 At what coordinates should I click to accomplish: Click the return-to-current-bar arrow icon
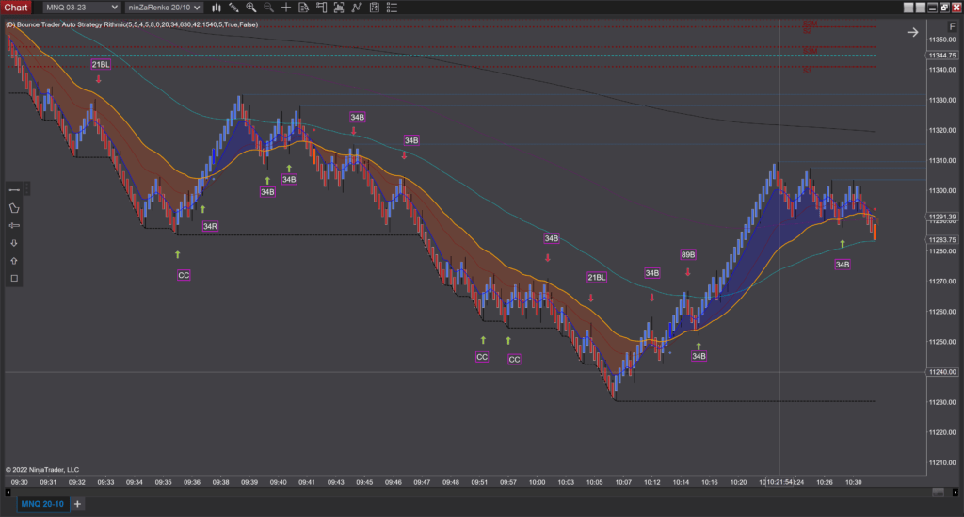[x=912, y=32]
